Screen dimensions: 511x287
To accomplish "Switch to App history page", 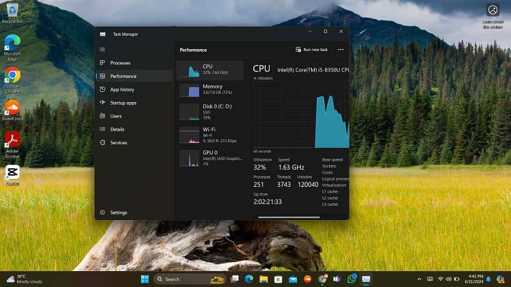I will pyautogui.click(x=121, y=89).
